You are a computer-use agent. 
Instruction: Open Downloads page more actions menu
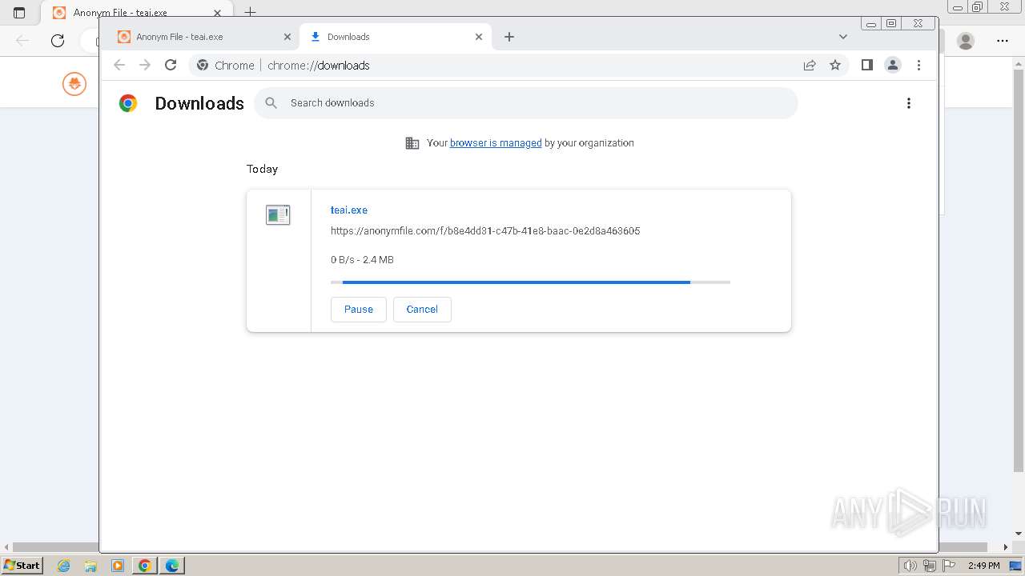pyautogui.click(x=908, y=103)
